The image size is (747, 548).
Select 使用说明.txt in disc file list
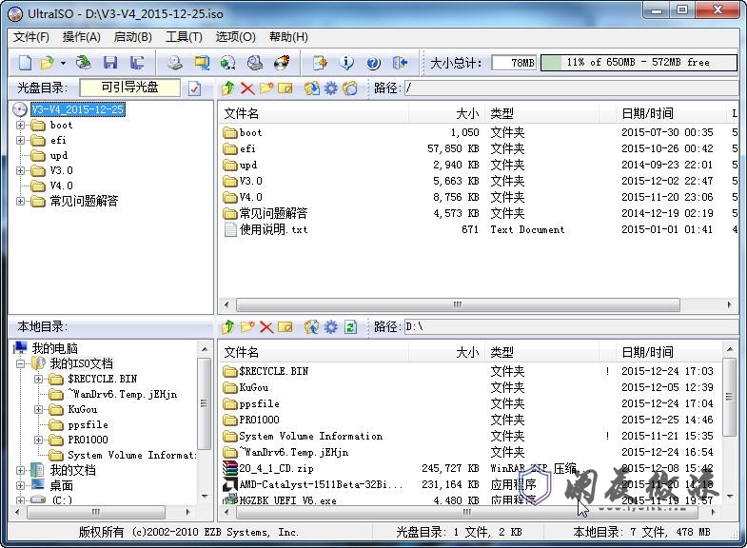tap(273, 230)
